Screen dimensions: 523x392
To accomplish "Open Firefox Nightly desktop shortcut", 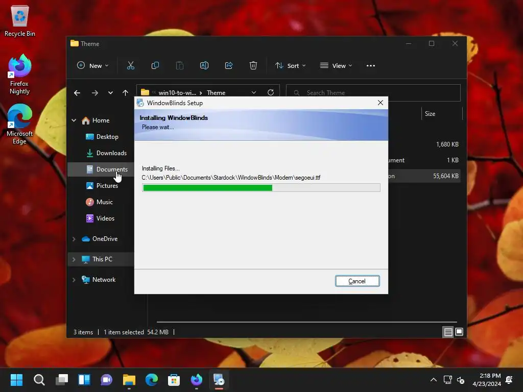I will click(x=19, y=75).
